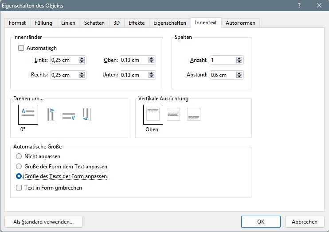
Task: Decrease the Oben margin value
Action: click(152, 62)
